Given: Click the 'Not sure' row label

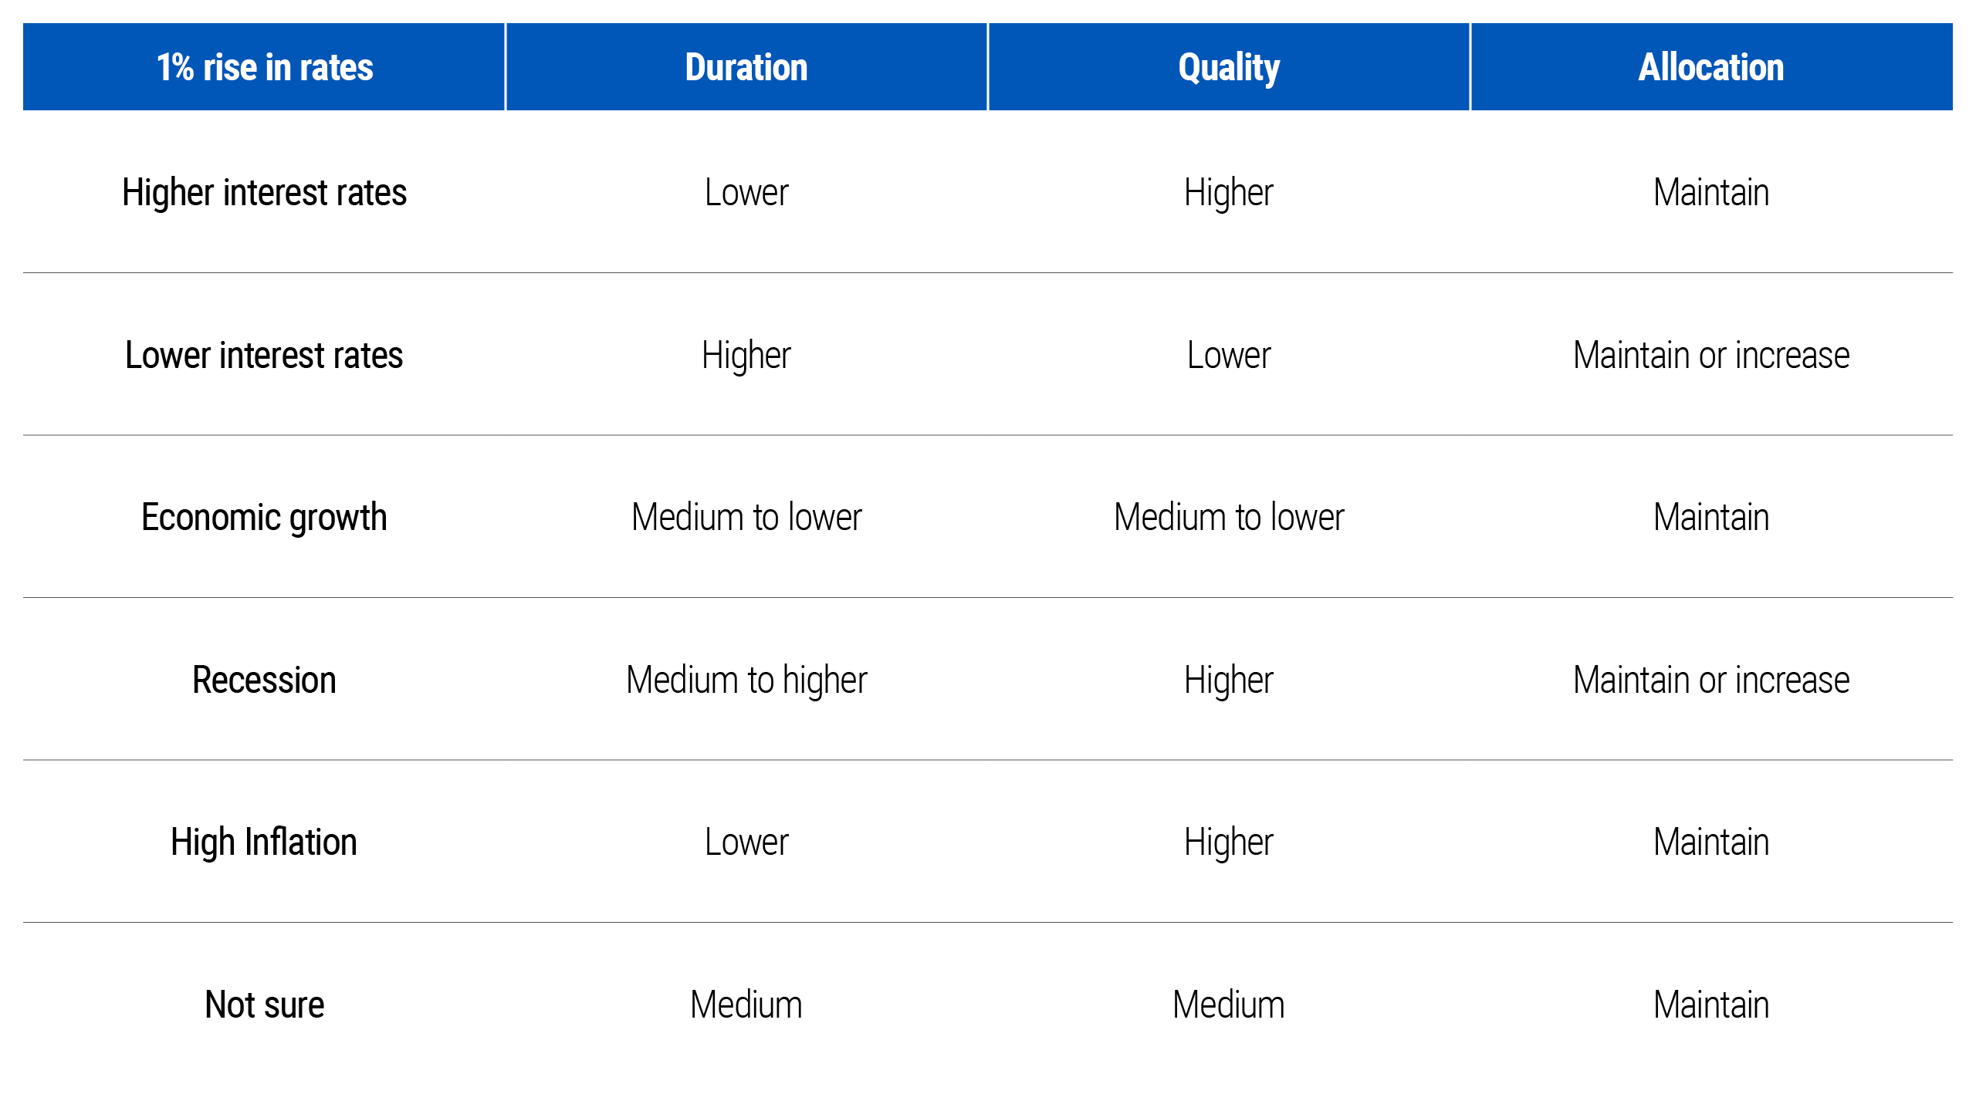Looking at the screenshot, I should coord(264,1005).
